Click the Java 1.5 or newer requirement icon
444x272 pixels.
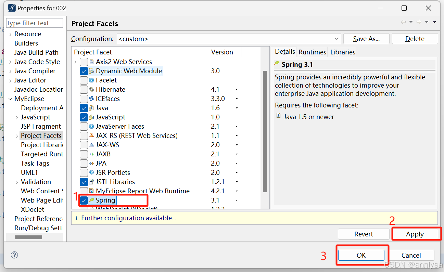[278, 116]
